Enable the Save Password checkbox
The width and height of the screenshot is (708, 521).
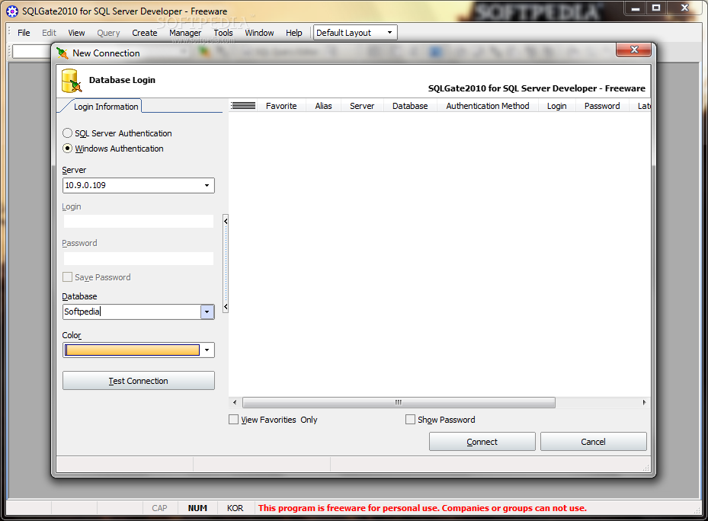click(67, 277)
